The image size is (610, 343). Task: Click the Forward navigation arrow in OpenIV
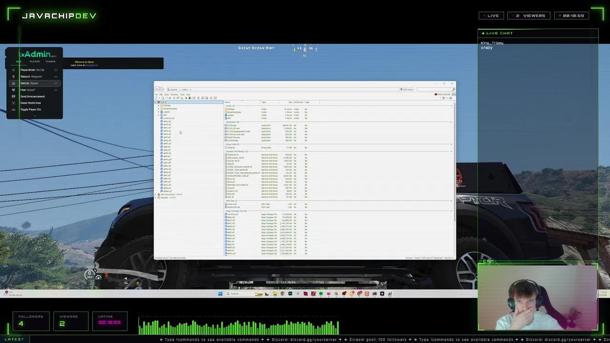click(x=162, y=90)
